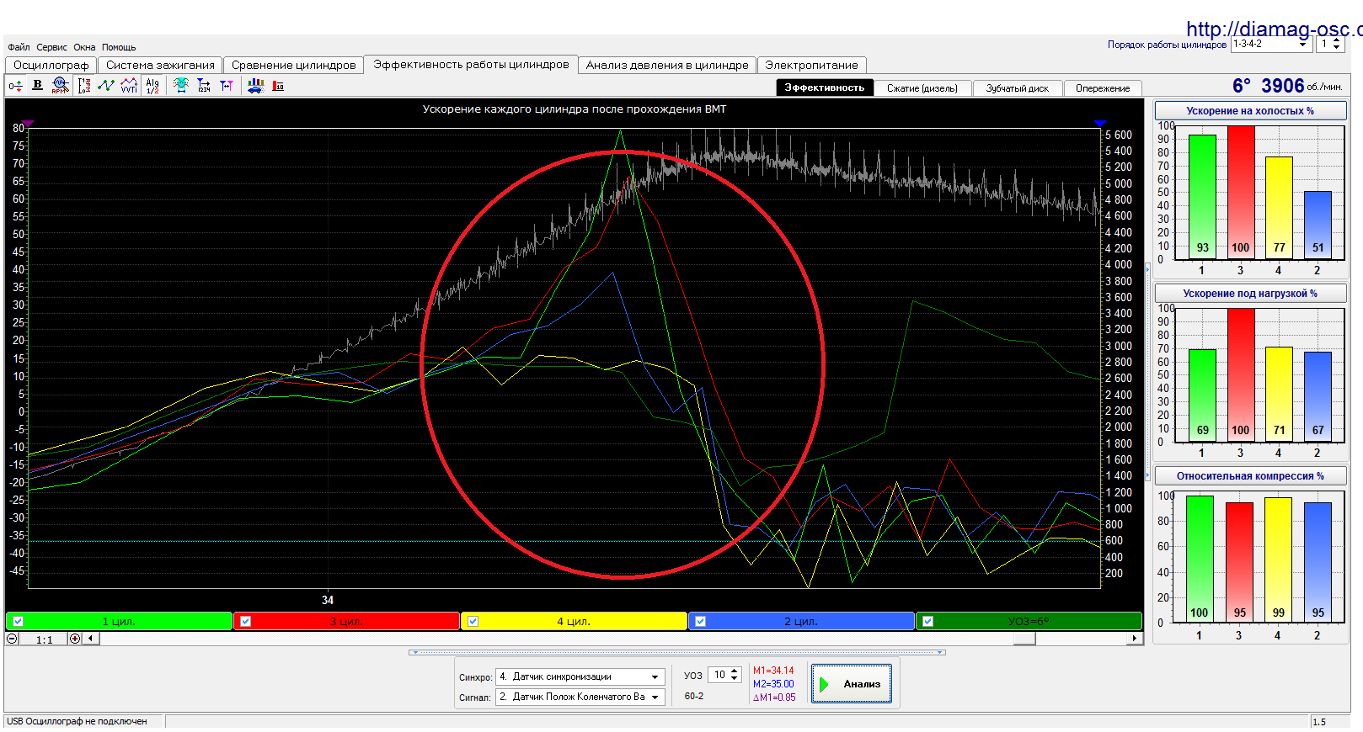
Task: Click the scroll-right arrow of chart scrollbar
Action: coord(1134,639)
